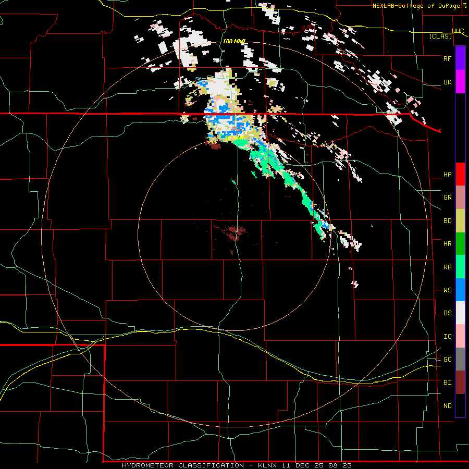
Task: Select the BD yellow-tan legend block
Action: click(x=460, y=221)
